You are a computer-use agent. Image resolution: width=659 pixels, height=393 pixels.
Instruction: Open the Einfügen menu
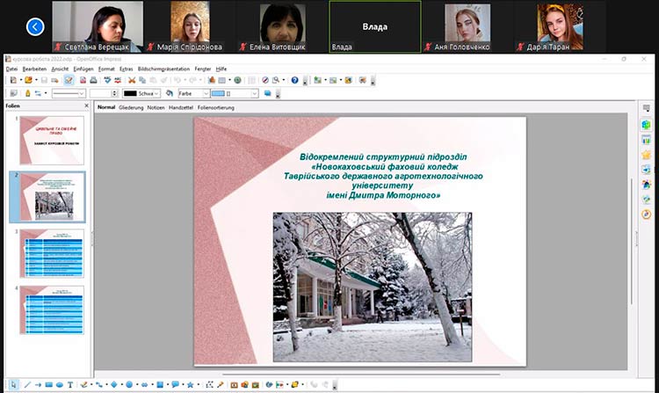click(x=83, y=68)
